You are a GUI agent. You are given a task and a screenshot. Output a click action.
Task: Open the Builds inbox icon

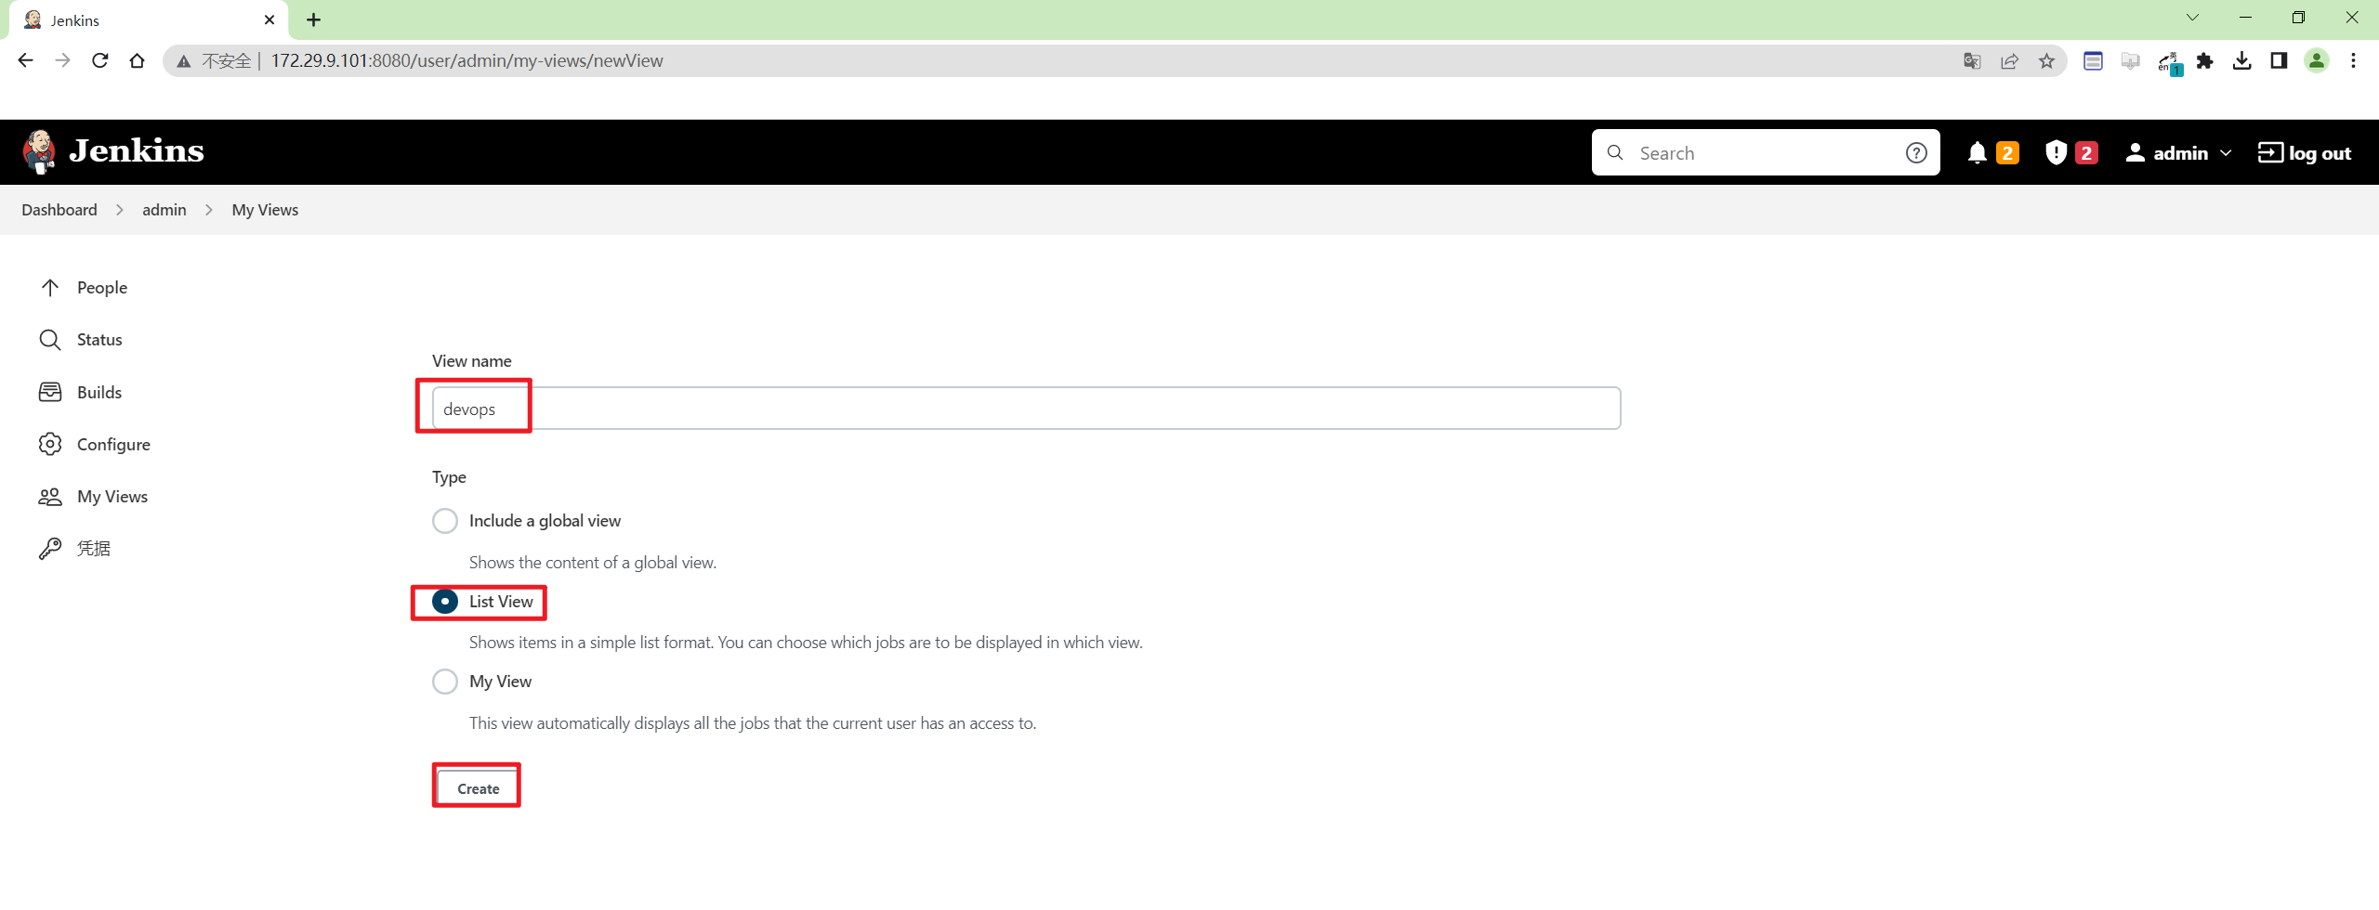point(50,392)
